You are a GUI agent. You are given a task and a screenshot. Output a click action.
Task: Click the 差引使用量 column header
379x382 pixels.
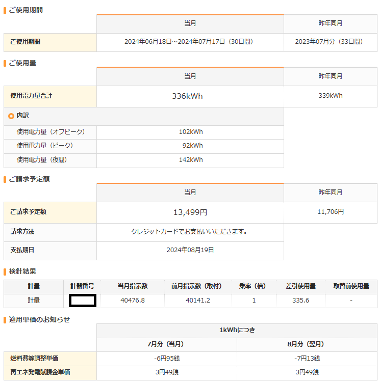point(300,286)
